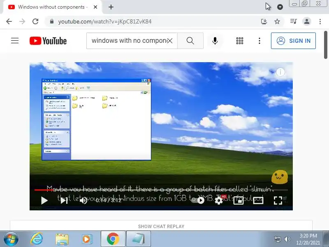Click SHOW CHAT REPLAY

click(161, 226)
